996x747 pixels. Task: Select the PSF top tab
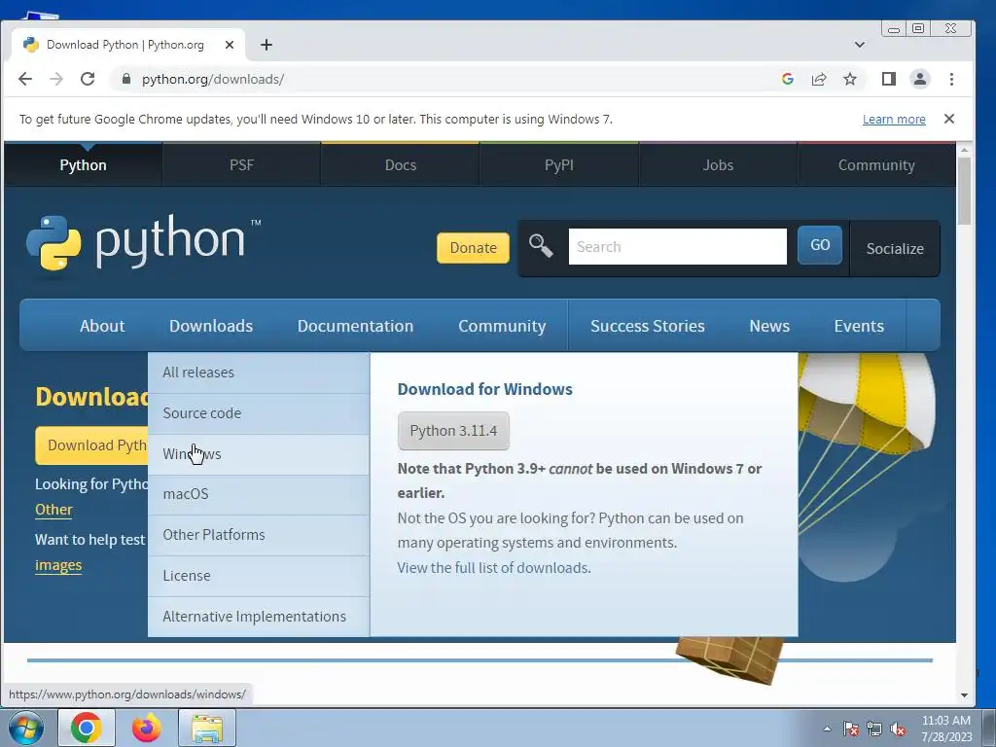coord(241,165)
